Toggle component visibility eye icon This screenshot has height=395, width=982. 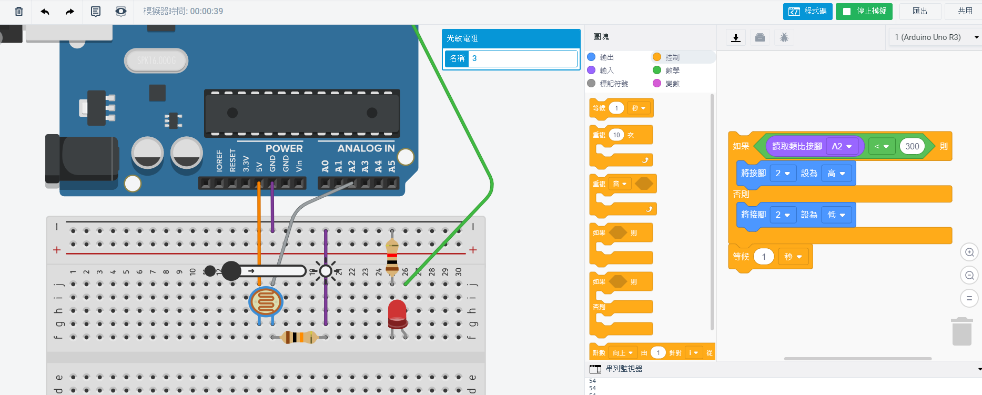(121, 11)
